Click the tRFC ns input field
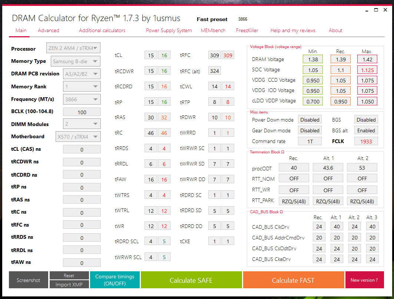Image resolution: width=394 pixels, height=299 pixels. [x=82, y=225]
